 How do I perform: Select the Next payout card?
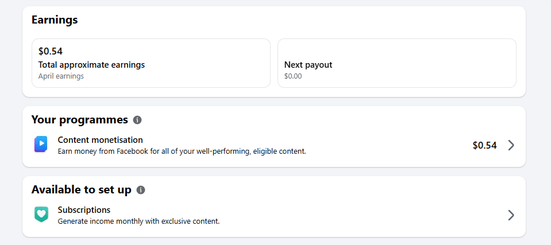[x=396, y=63]
